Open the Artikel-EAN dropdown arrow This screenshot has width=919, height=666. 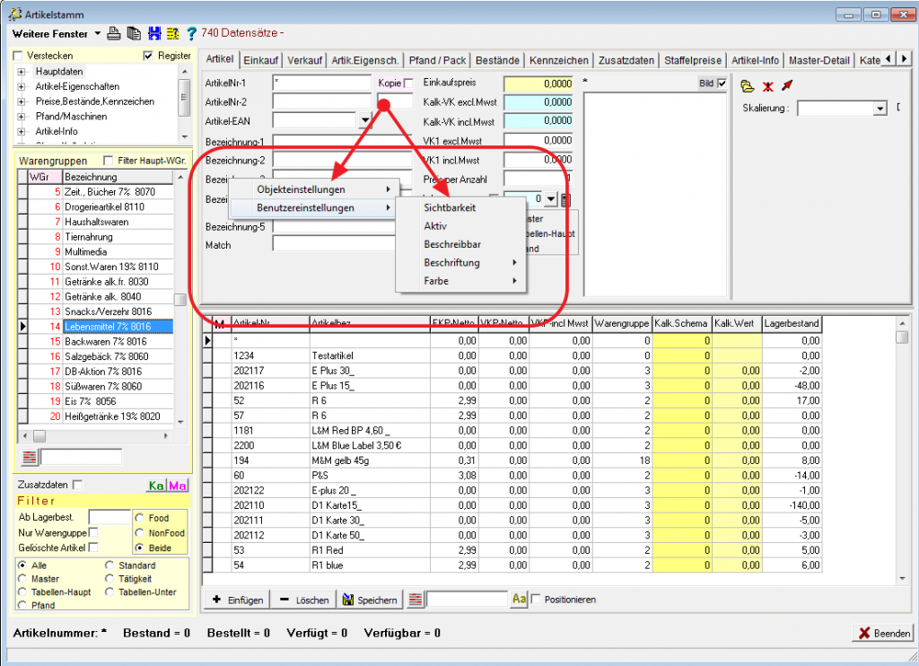click(x=365, y=121)
